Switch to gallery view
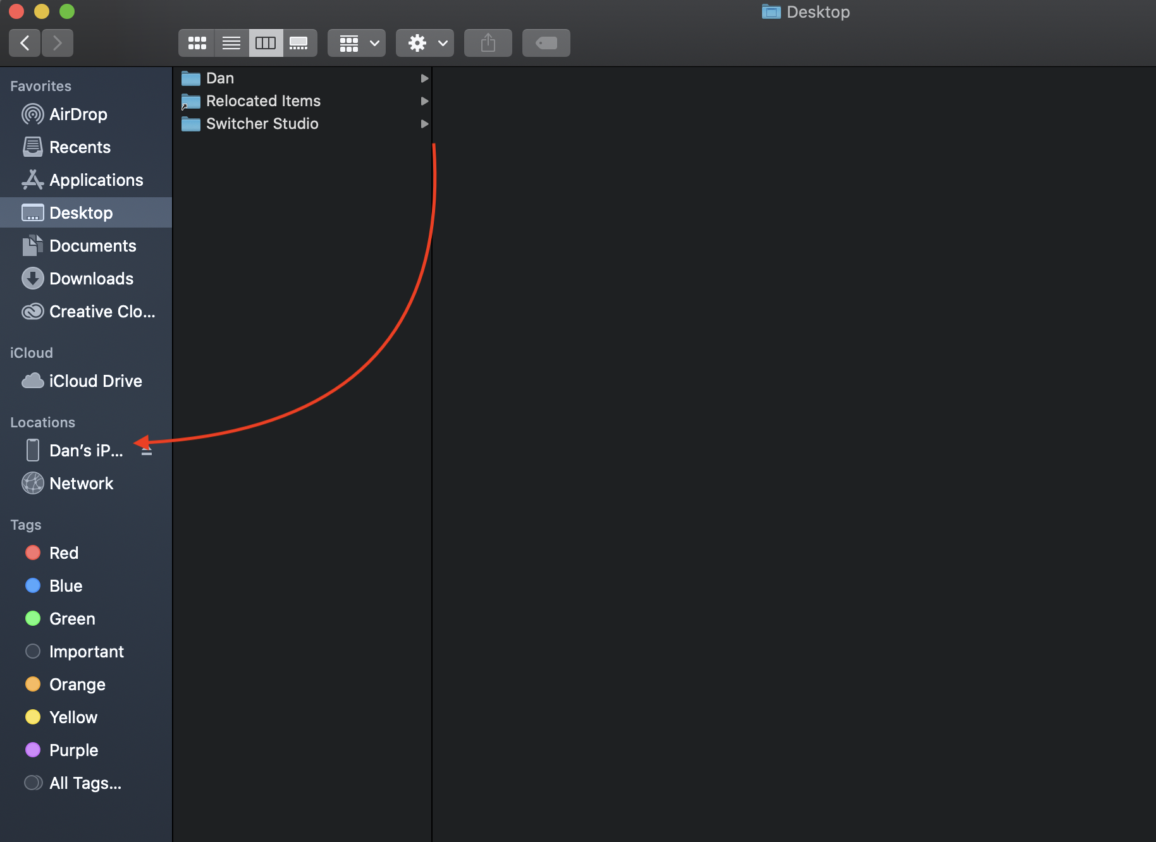 (300, 43)
